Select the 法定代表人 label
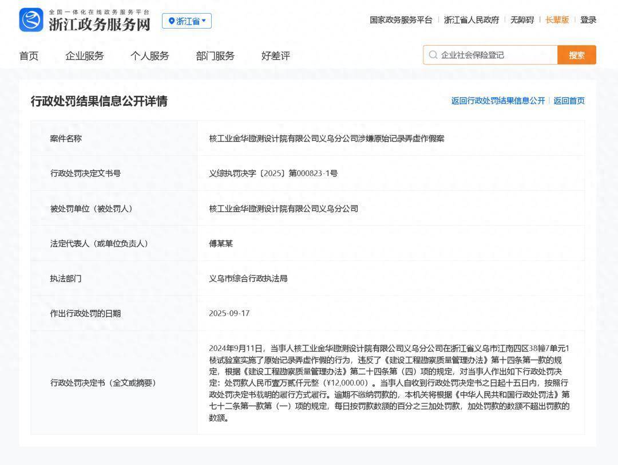Viewport: 618px width, 465px height. 101,243
